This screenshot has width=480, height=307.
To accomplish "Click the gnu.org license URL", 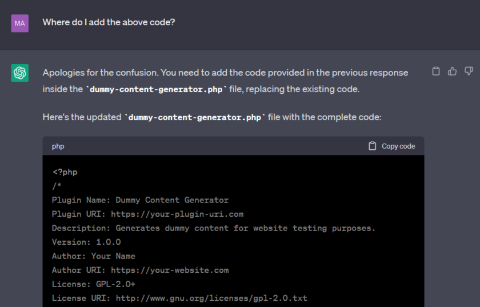I will coord(211,298).
